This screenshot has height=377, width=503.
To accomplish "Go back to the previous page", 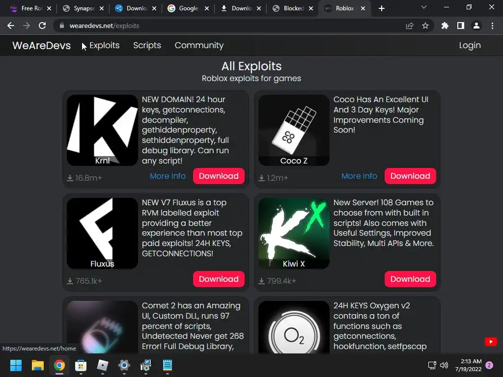I will [11, 26].
